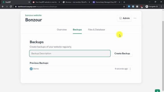Open options menu for the Demo backup

pyautogui.click(x=130, y=69)
